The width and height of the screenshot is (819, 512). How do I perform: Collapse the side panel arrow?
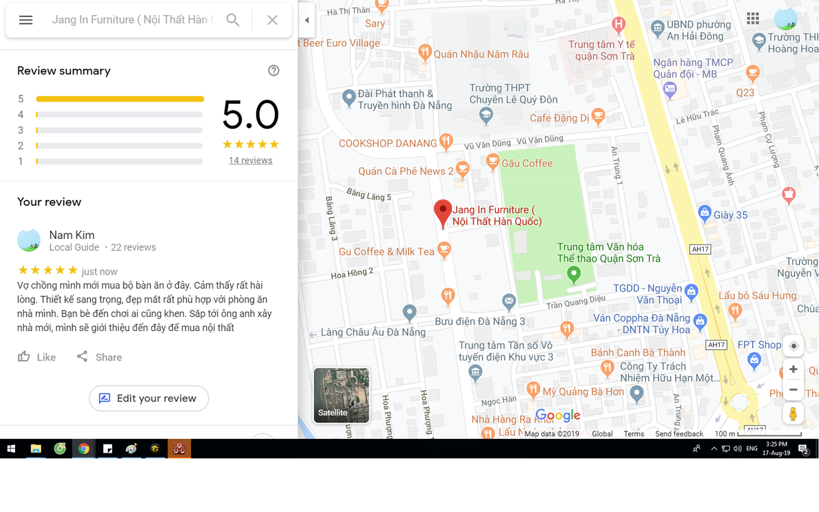[x=306, y=20]
